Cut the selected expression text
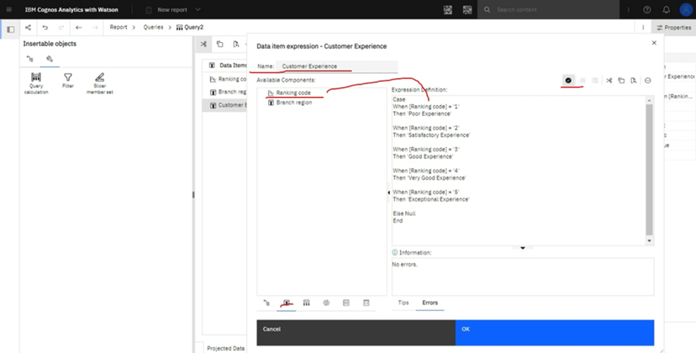The height and width of the screenshot is (353, 696). (609, 81)
